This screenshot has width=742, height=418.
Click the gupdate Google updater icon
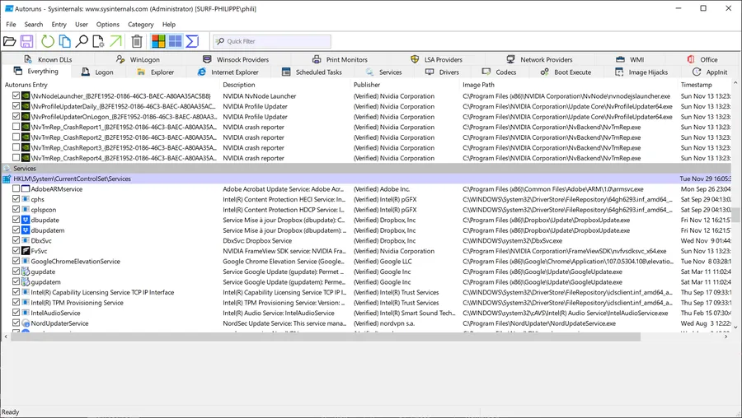coord(26,272)
